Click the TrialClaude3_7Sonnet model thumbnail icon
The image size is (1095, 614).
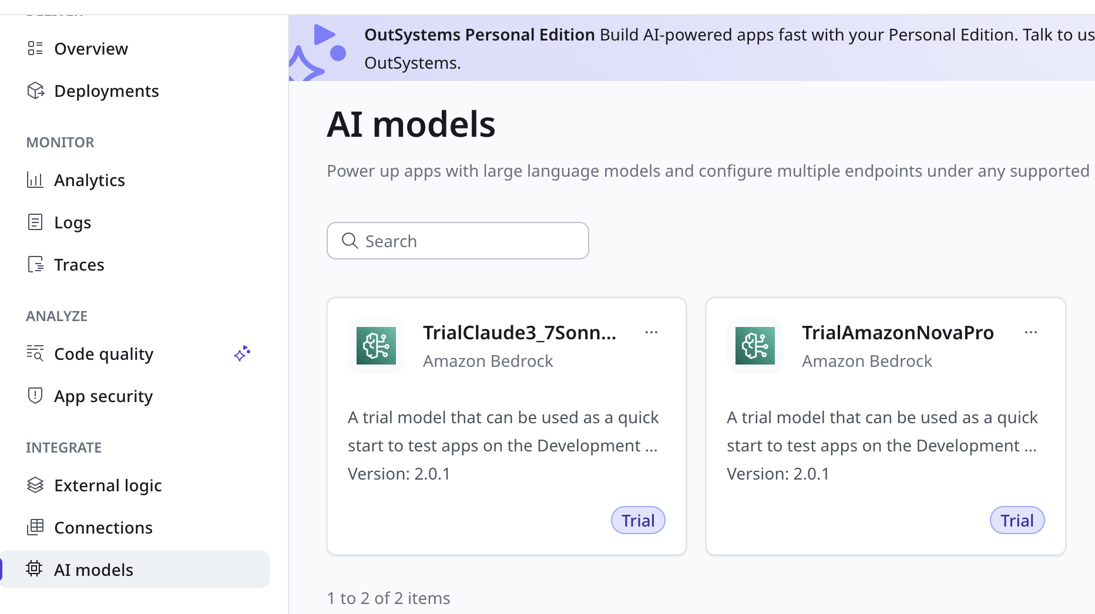point(376,346)
